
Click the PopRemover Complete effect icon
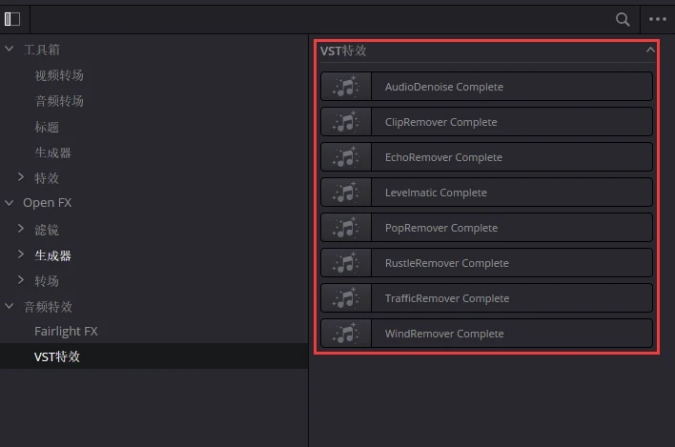pyautogui.click(x=345, y=228)
